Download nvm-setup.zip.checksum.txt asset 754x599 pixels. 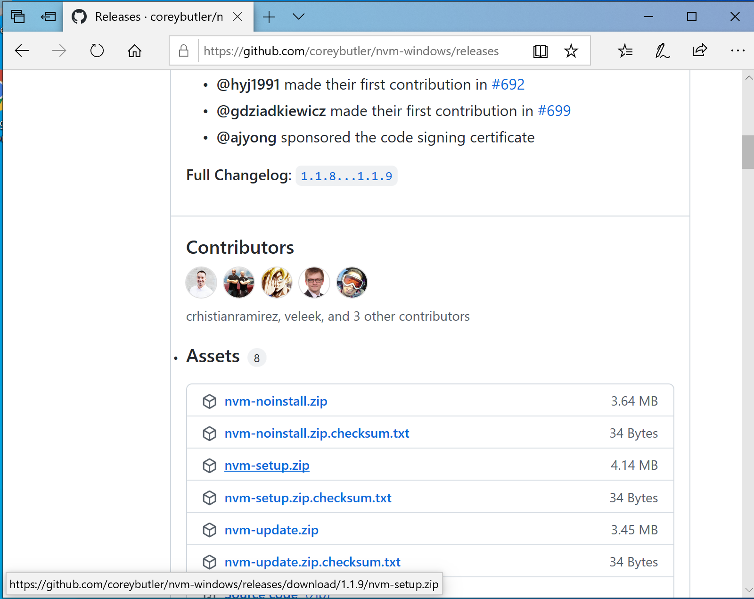[308, 498]
